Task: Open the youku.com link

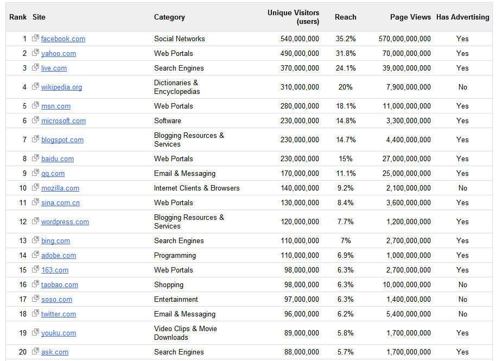Action: (59, 333)
